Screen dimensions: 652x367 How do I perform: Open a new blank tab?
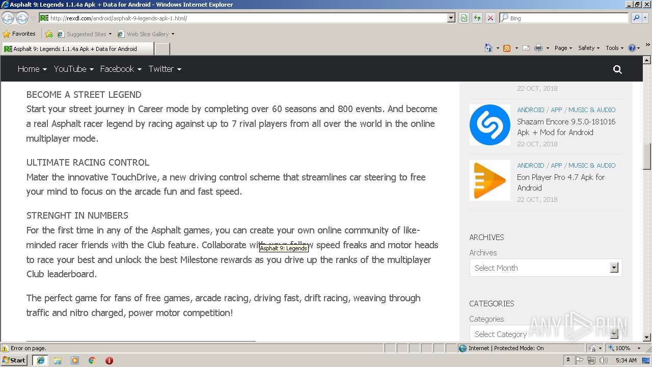(162, 49)
